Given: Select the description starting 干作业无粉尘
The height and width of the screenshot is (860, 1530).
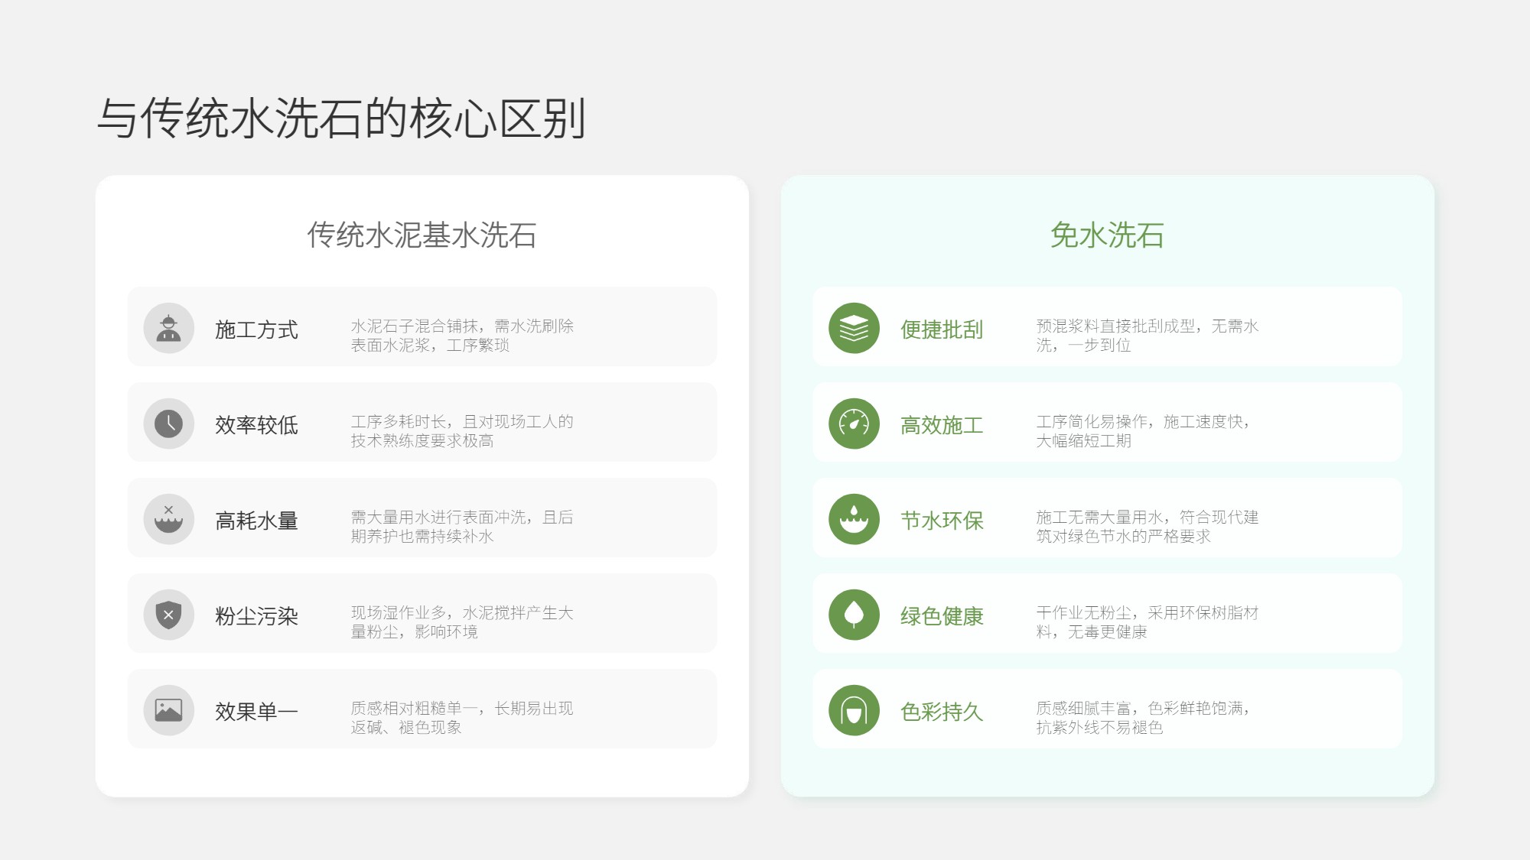Looking at the screenshot, I should 1147,622.
